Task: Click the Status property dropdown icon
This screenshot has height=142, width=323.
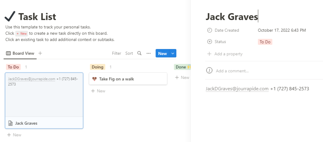Action: (x=209, y=42)
